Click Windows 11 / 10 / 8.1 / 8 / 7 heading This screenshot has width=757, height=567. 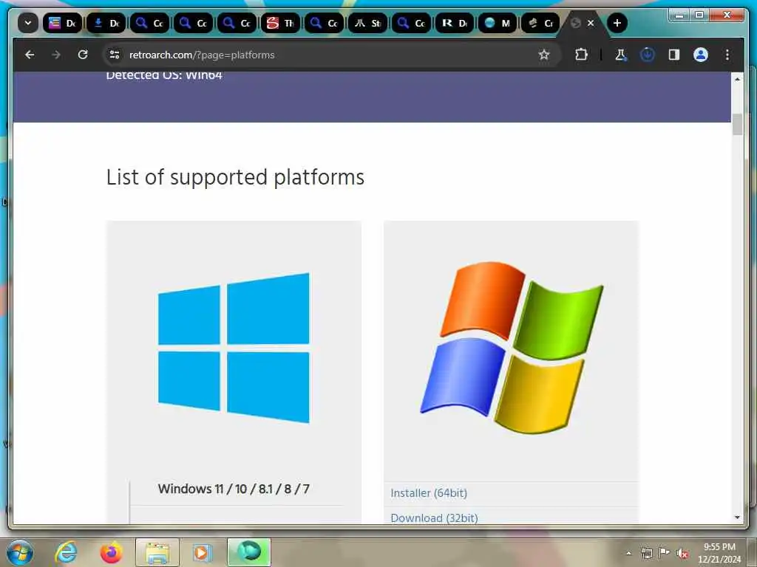point(234,489)
